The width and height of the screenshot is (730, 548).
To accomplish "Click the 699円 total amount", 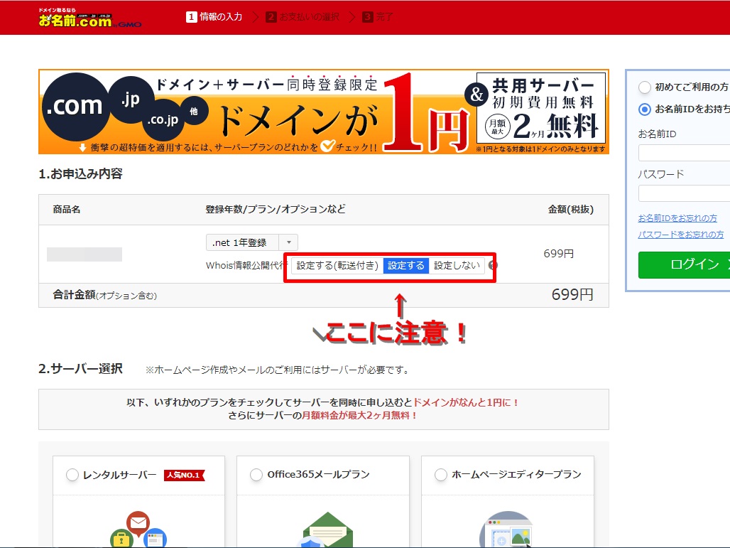I will tap(572, 294).
